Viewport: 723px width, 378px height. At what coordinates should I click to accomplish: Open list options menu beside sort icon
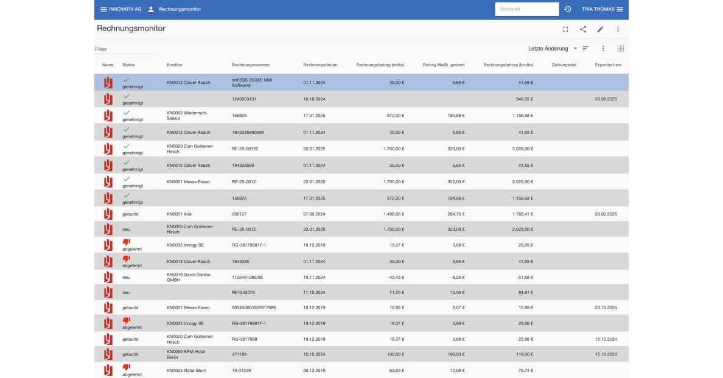[x=603, y=49]
